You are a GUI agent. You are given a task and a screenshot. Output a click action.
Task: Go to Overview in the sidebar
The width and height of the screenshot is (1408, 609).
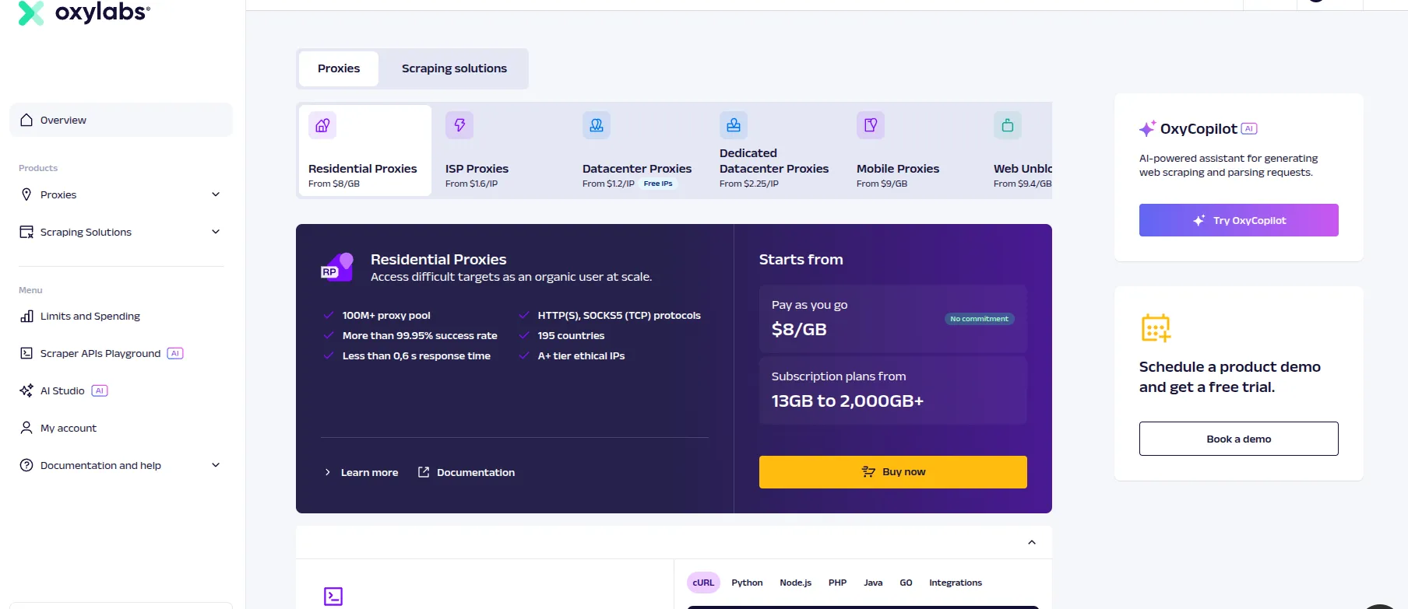point(121,120)
